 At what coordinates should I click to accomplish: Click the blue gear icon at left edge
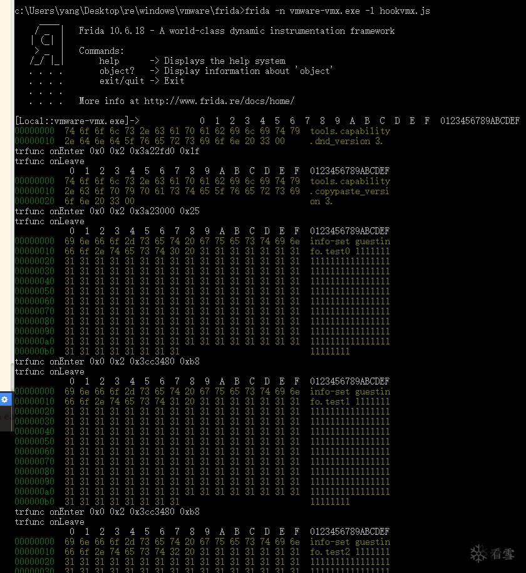click(5, 400)
